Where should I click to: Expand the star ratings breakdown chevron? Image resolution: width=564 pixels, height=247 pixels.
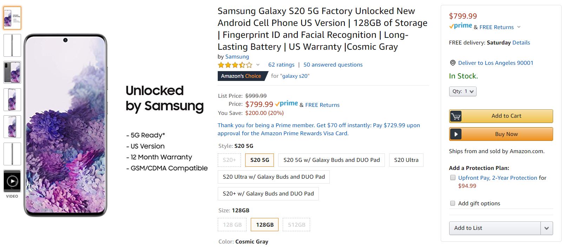[x=258, y=65]
